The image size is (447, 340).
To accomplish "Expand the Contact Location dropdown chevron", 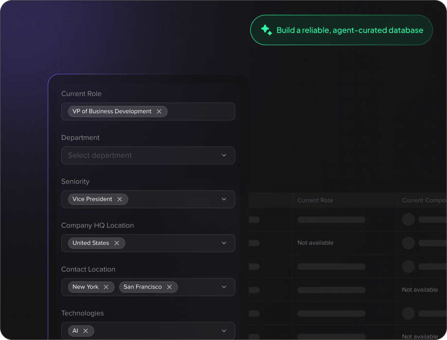I will tap(224, 287).
